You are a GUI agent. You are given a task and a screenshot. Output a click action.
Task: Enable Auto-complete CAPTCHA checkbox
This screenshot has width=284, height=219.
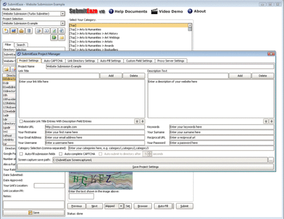[60, 154]
